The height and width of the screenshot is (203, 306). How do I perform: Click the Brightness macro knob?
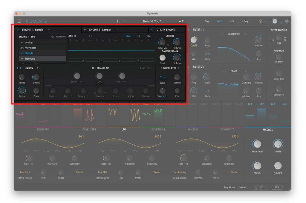257,144
